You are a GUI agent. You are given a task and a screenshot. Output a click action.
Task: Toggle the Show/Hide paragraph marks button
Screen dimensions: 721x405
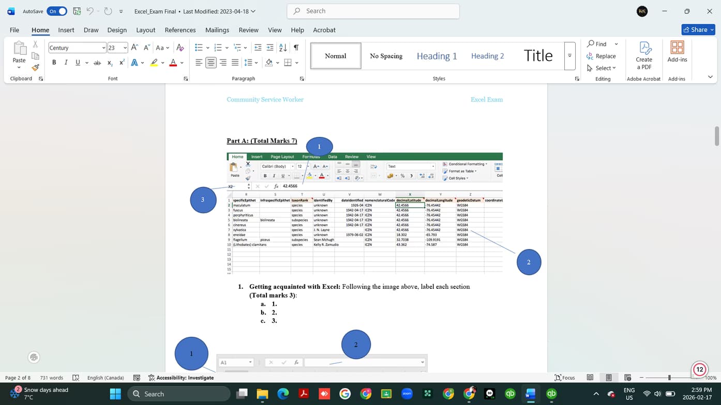(295, 47)
